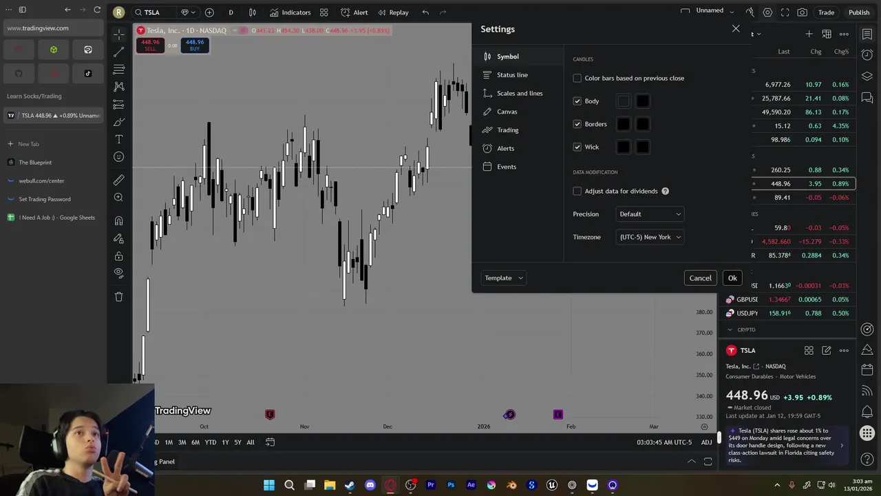Open the Canvas settings tab
The width and height of the screenshot is (881, 496).
click(518, 112)
